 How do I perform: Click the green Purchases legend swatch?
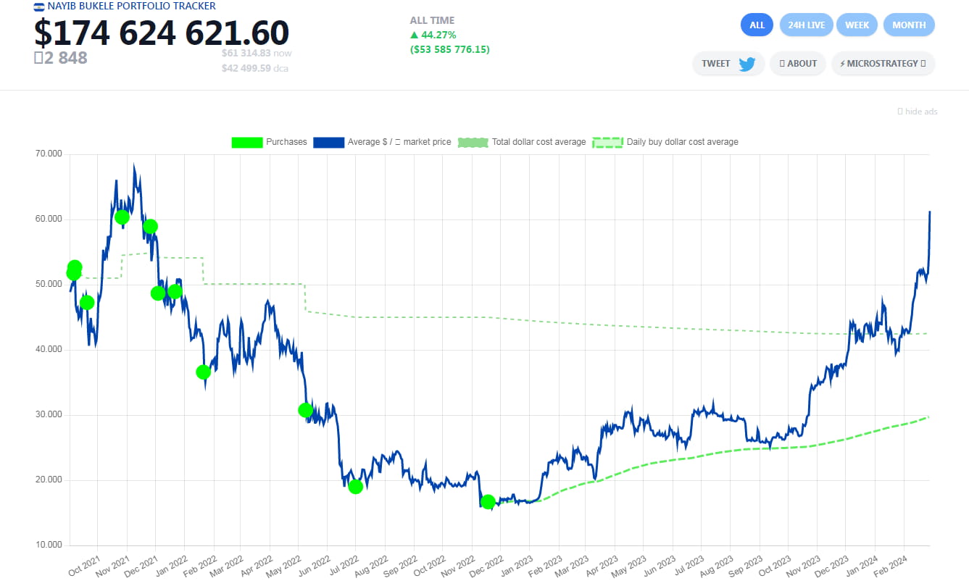point(246,142)
